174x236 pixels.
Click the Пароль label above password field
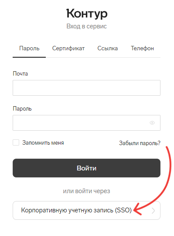point(22,109)
